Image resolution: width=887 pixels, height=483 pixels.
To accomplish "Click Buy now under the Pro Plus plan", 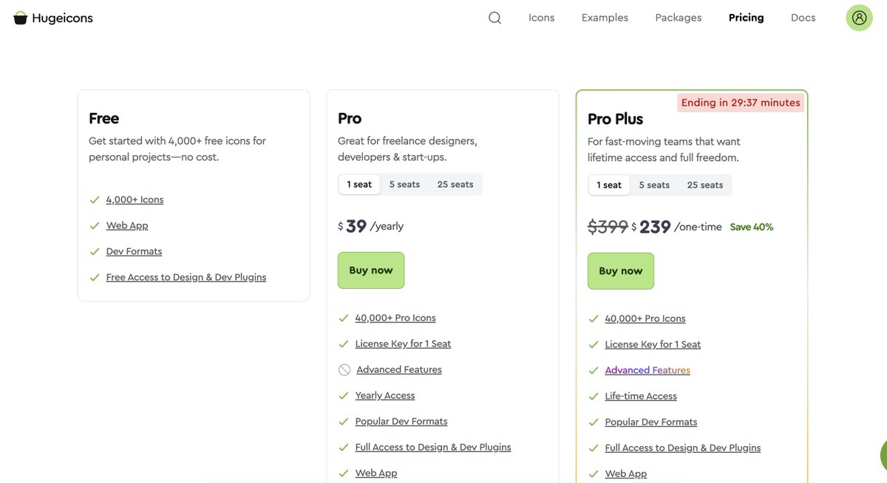I will (621, 271).
